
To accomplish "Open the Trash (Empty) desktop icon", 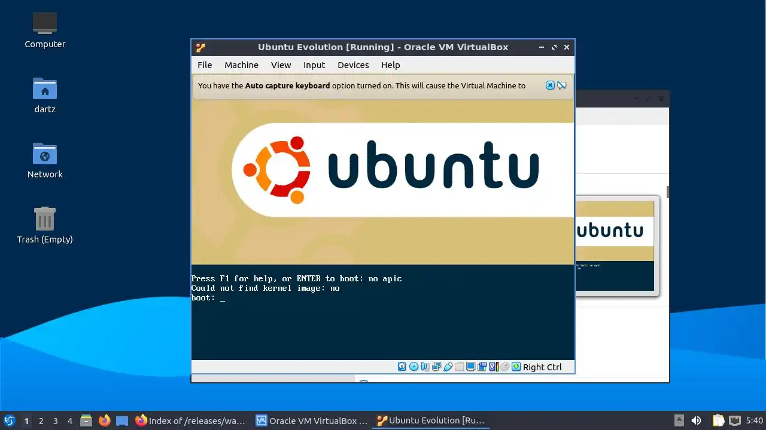I will (45, 225).
